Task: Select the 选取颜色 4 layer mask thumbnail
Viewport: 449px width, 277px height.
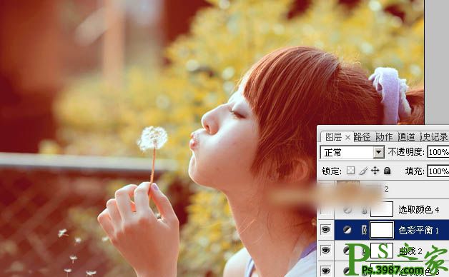Action: 382,209
